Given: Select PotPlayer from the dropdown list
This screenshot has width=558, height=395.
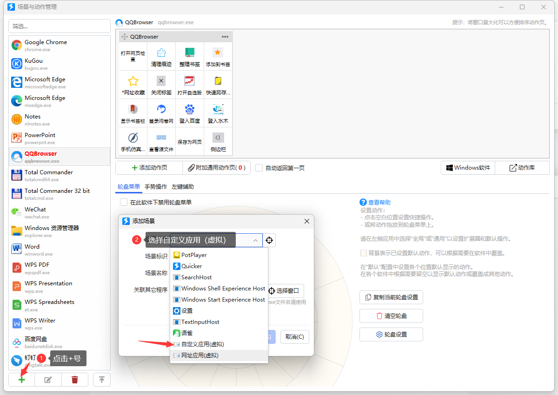Looking at the screenshot, I should pyautogui.click(x=219, y=255).
